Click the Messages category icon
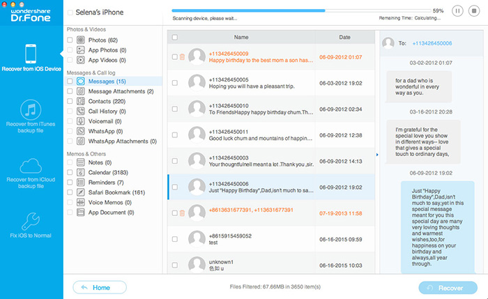 click(81, 82)
